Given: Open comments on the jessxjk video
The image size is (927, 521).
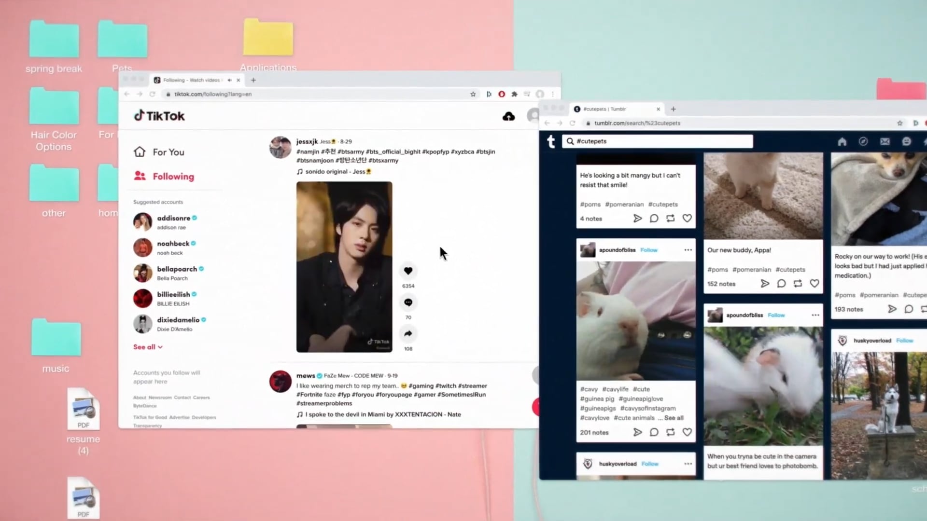Looking at the screenshot, I should point(408,302).
